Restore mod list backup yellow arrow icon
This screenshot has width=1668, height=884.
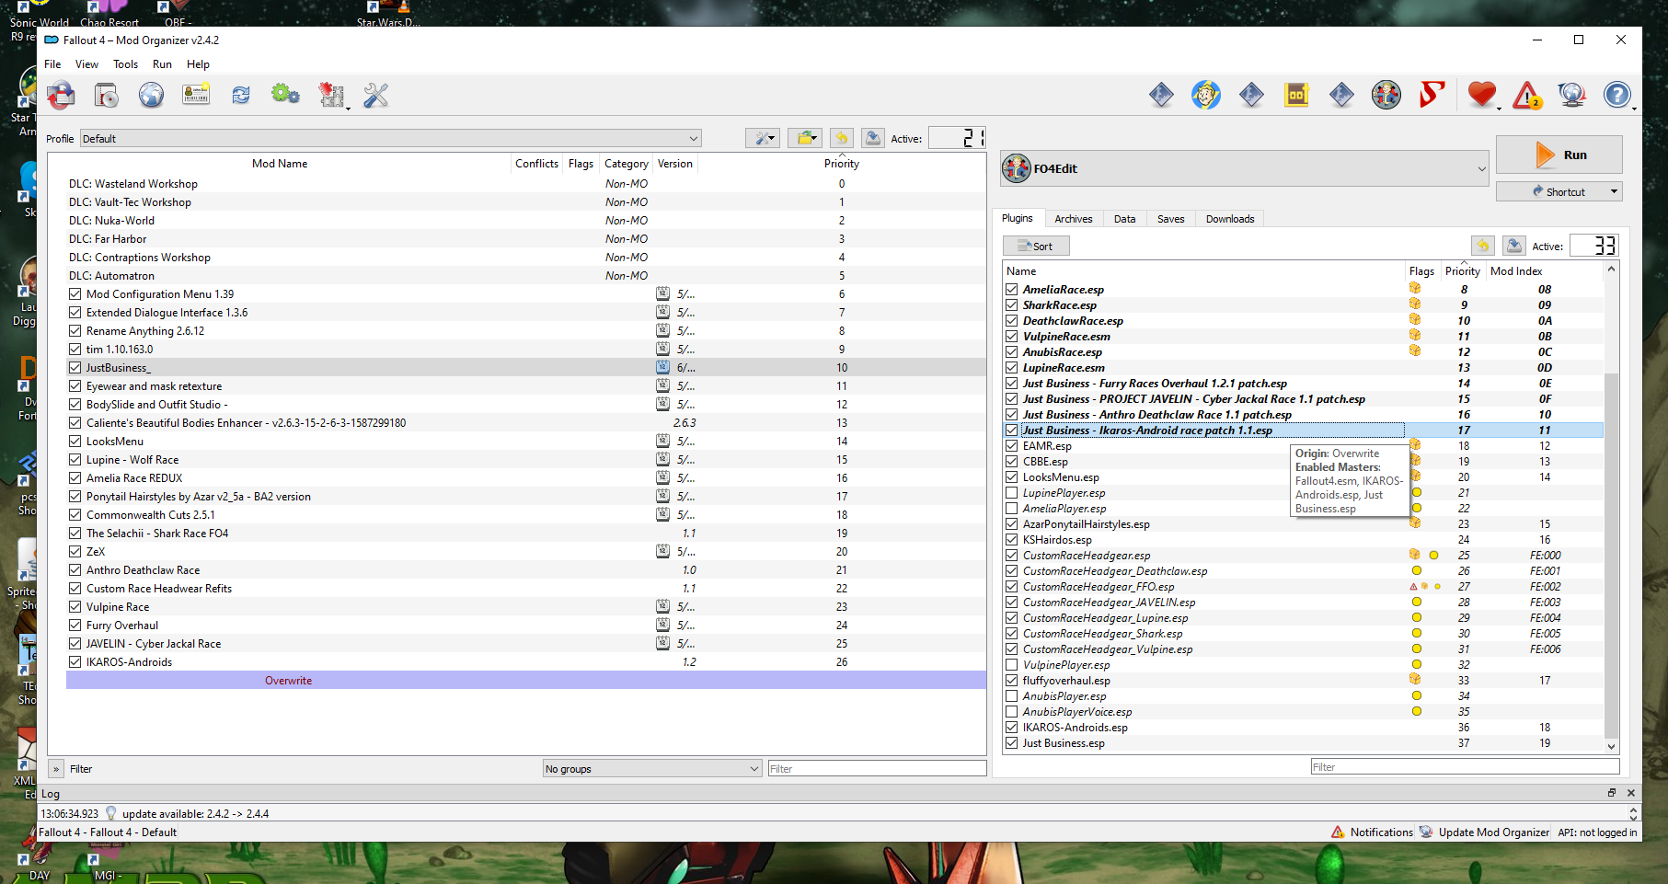tap(841, 138)
